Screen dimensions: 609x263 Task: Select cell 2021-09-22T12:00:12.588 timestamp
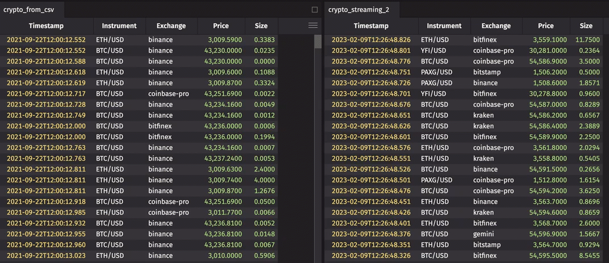(46, 61)
